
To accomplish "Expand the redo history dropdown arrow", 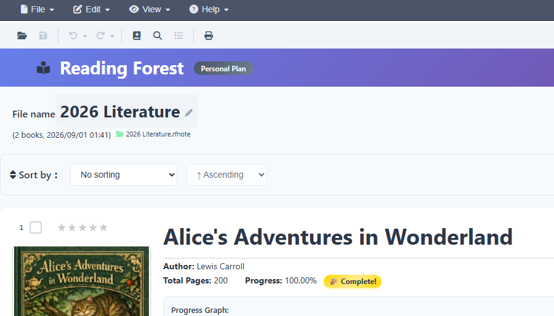I will [x=112, y=36].
